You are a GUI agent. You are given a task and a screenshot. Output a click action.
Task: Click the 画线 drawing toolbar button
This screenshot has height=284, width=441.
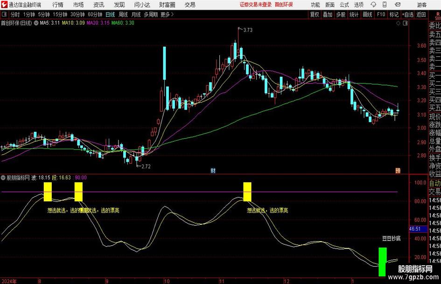(x=367, y=14)
